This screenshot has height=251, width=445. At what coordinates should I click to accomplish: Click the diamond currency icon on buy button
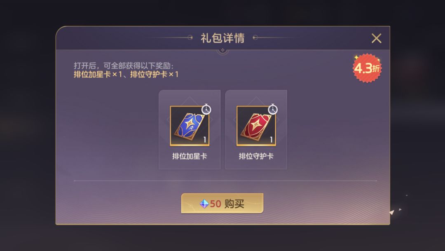(x=204, y=204)
